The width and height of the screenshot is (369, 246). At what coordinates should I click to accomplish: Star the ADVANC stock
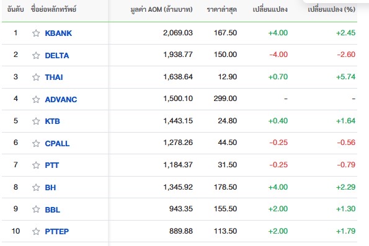point(36,100)
